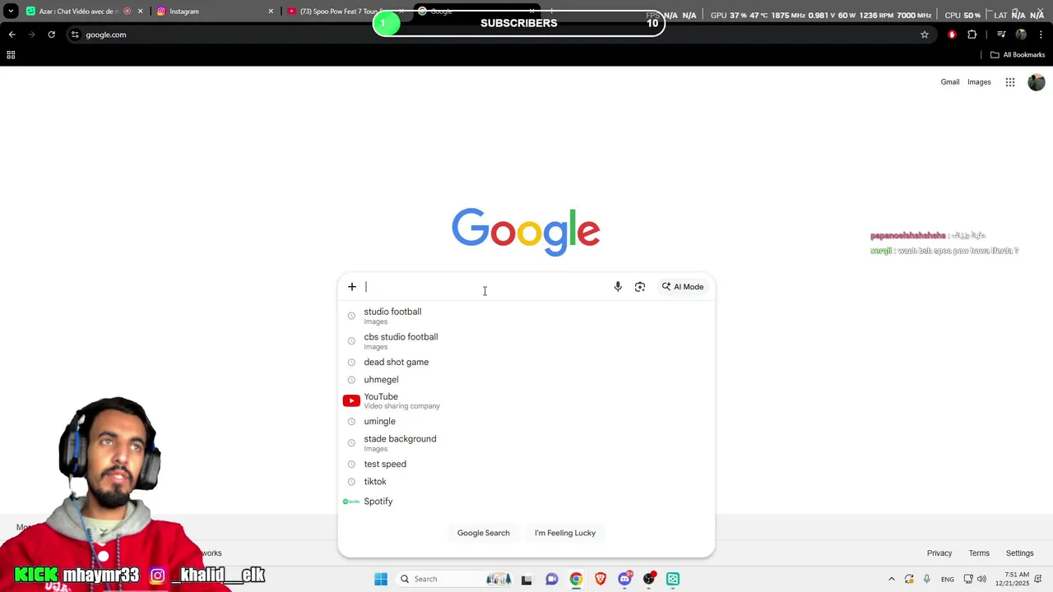Start voice search with microphone icon
This screenshot has width=1053, height=592.
[x=618, y=287]
